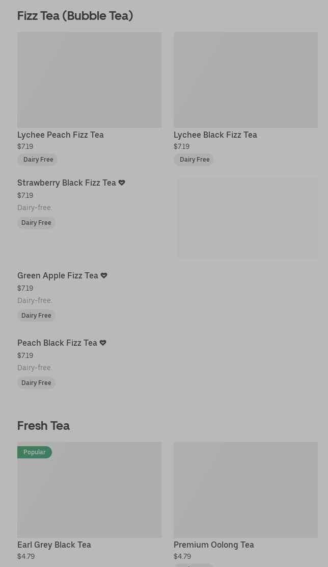Open the Strawberry Black Fizz Tea photo
Screen dimensions: 328x567
(x=248, y=218)
